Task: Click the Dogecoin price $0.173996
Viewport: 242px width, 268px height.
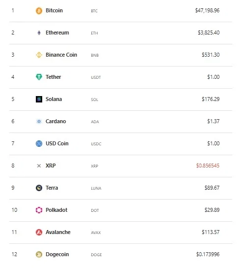Action: (x=208, y=254)
